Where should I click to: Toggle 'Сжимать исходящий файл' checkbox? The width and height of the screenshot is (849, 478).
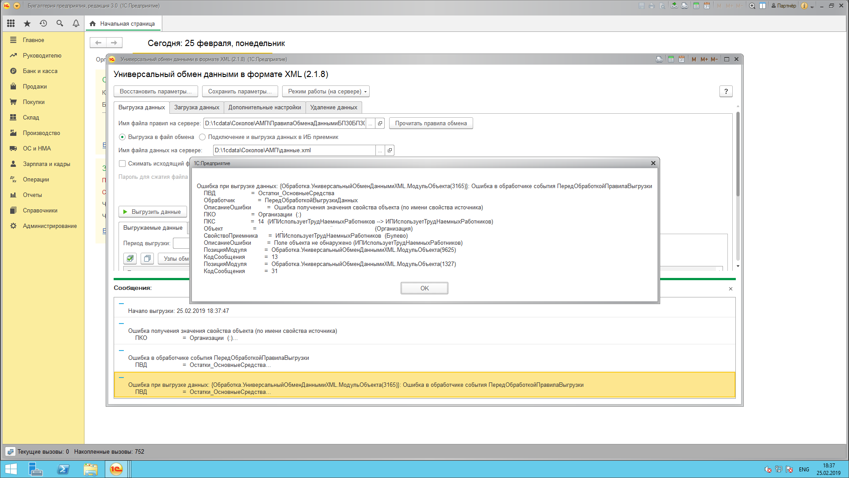tap(122, 164)
